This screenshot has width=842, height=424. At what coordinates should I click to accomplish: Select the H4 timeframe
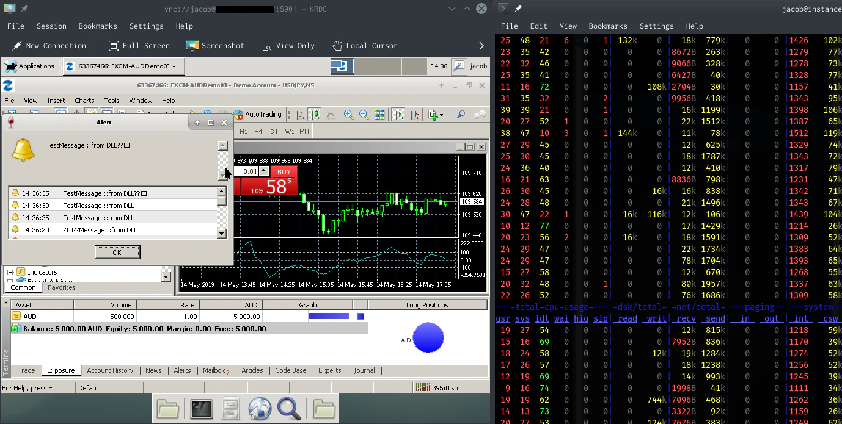258,131
